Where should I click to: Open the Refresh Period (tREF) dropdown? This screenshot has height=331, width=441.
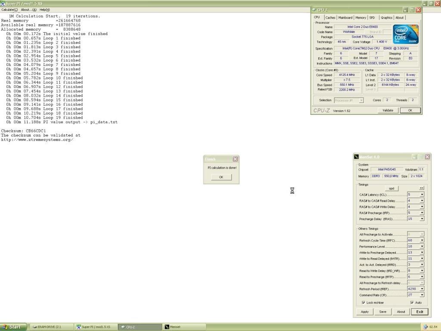pyautogui.click(x=422, y=289)
